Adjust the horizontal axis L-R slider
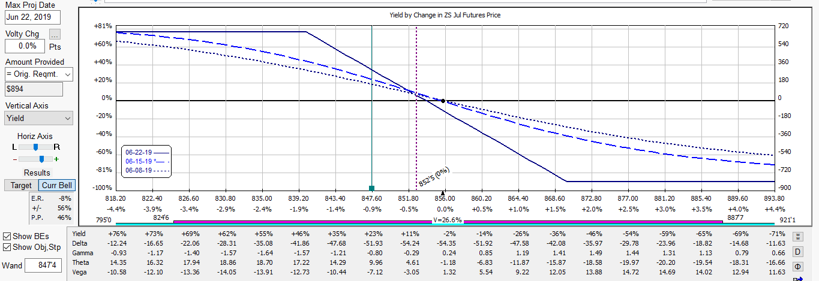The width and height of the screenshot is (819, 281). 35,147
